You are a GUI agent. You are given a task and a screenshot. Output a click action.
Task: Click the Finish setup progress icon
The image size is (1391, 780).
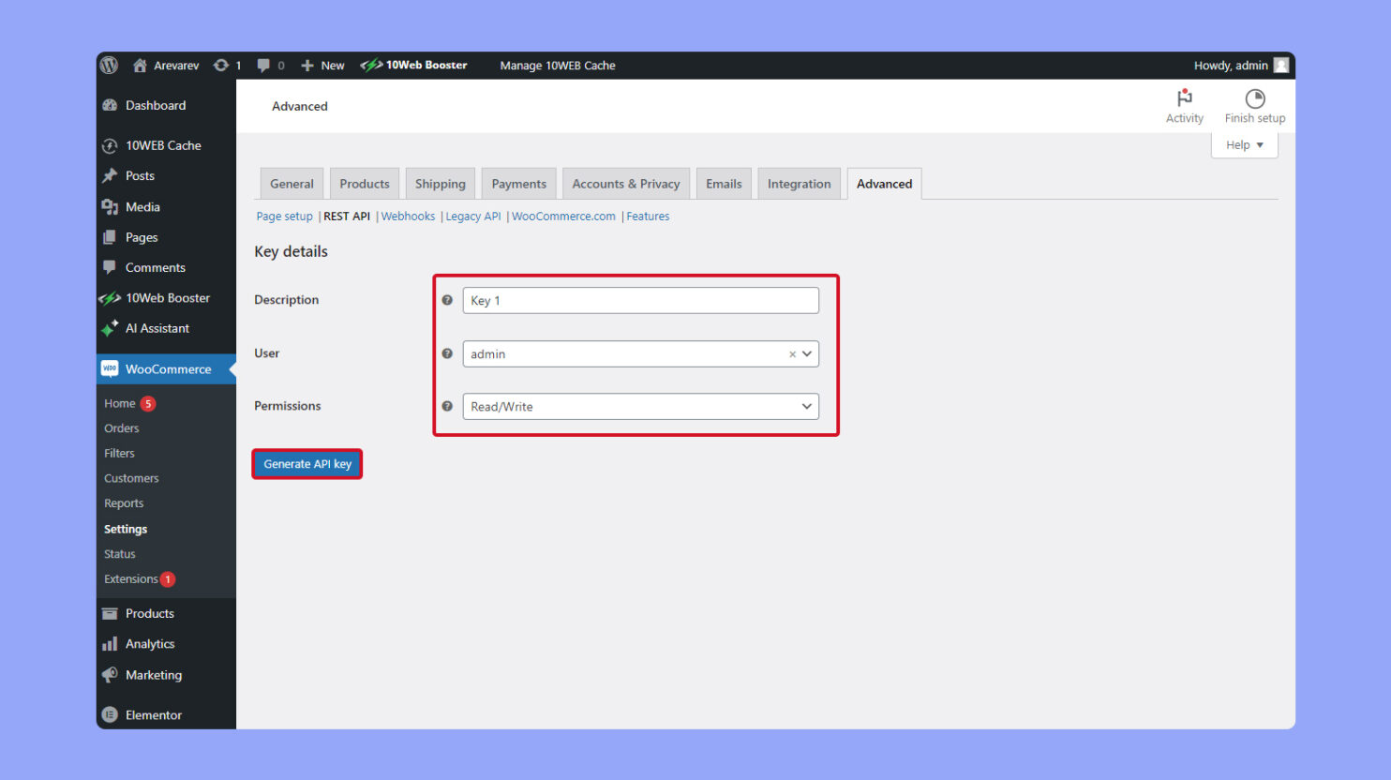[1254, 97]
